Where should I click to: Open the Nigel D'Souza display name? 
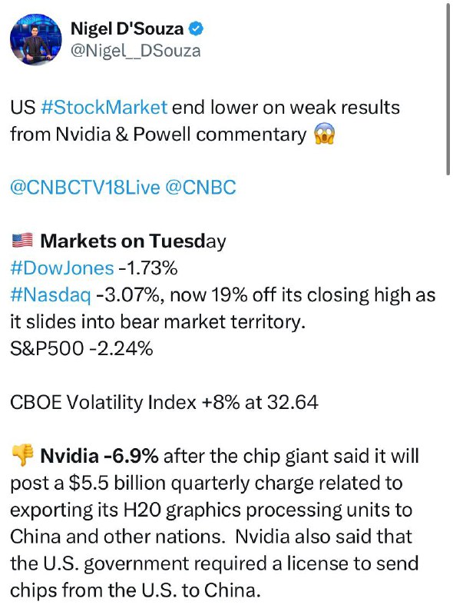127,28
